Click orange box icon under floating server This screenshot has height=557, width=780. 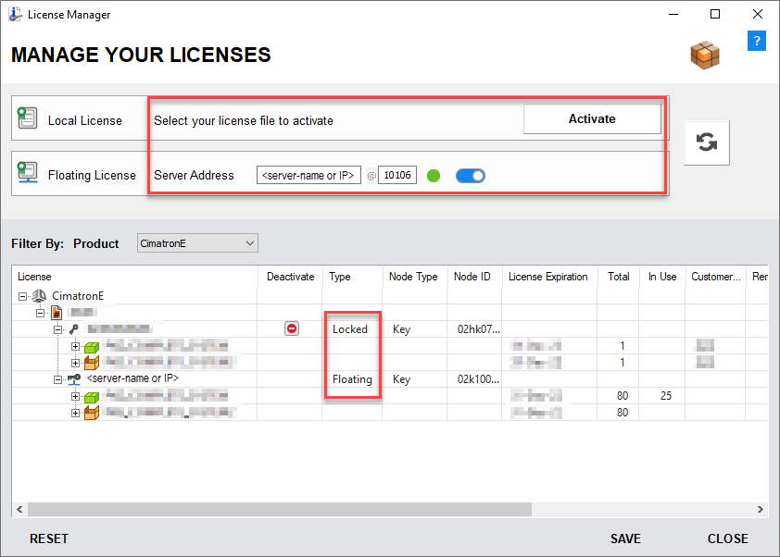[92, 413]
